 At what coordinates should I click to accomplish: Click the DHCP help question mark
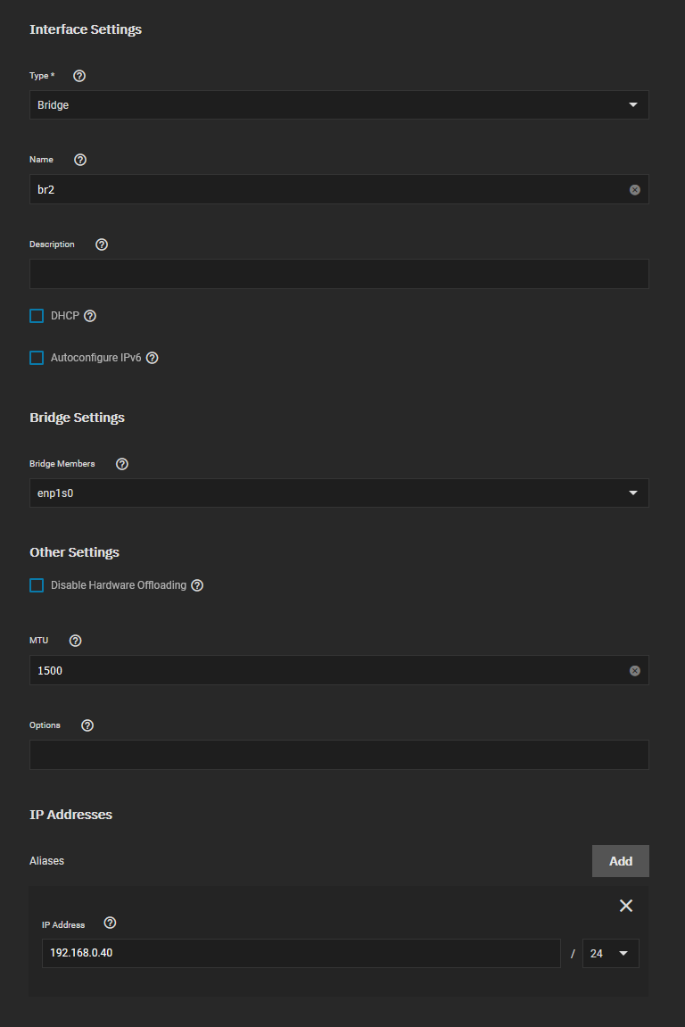[90, 316]
